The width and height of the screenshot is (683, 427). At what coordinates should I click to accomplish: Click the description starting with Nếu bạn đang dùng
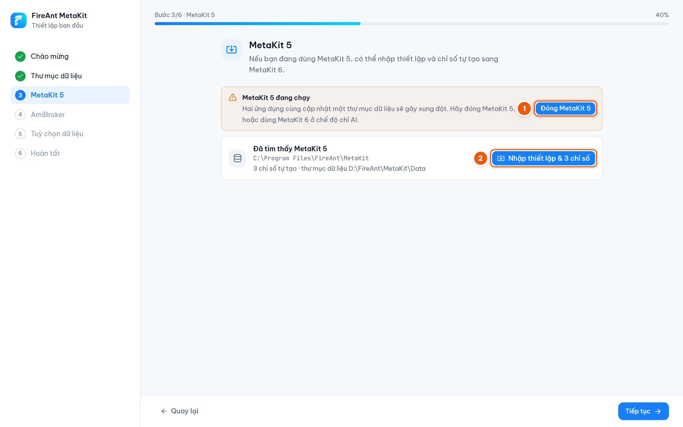373,64
